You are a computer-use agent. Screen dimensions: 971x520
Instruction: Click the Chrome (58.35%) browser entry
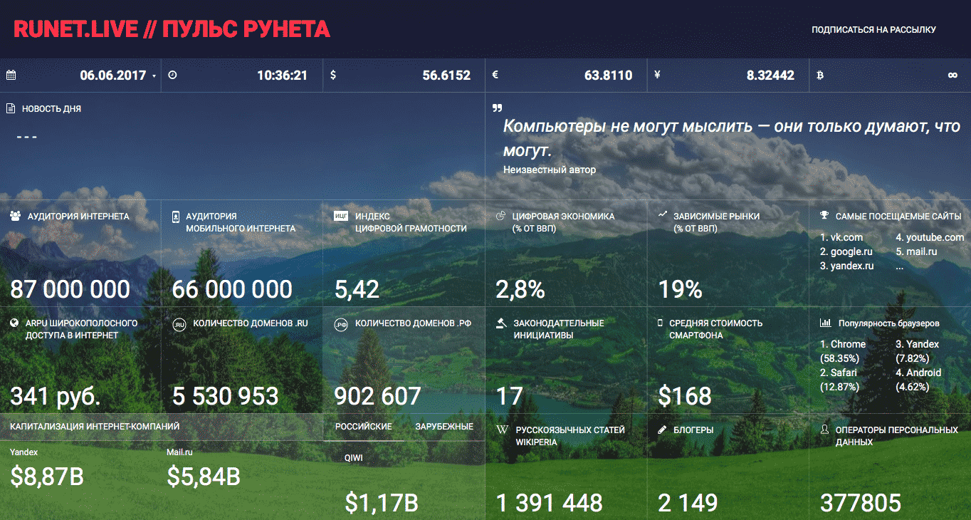click(x=843, y=351)
